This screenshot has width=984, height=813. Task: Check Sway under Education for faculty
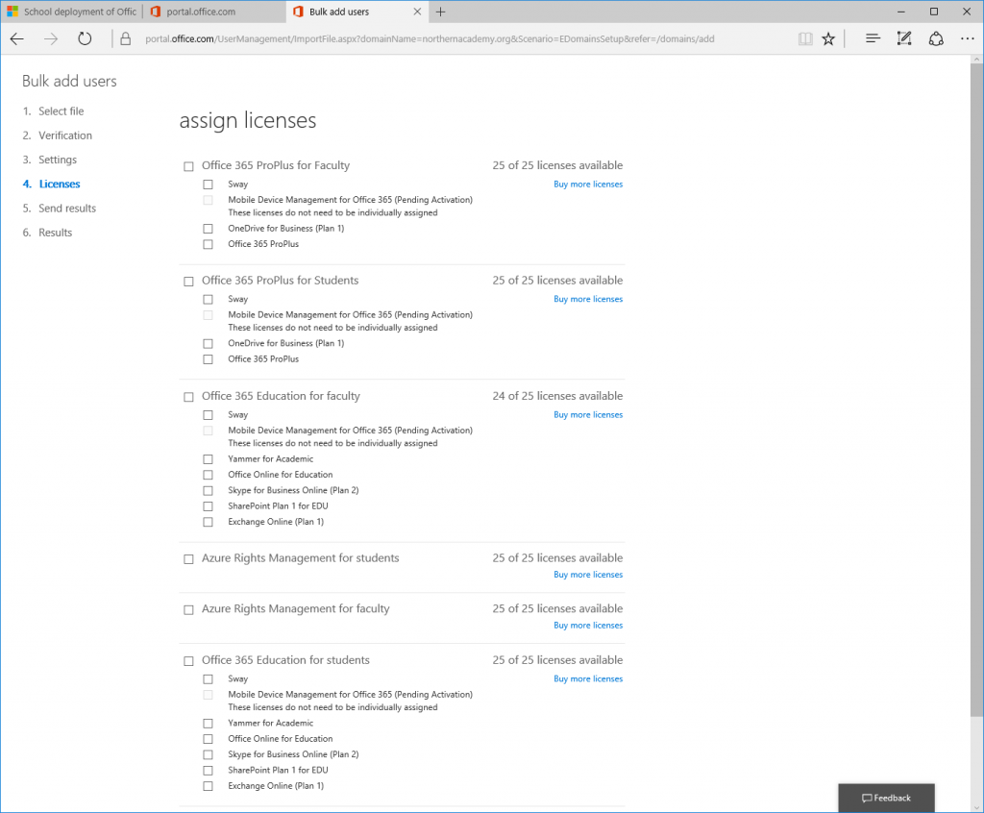(208, 415)
